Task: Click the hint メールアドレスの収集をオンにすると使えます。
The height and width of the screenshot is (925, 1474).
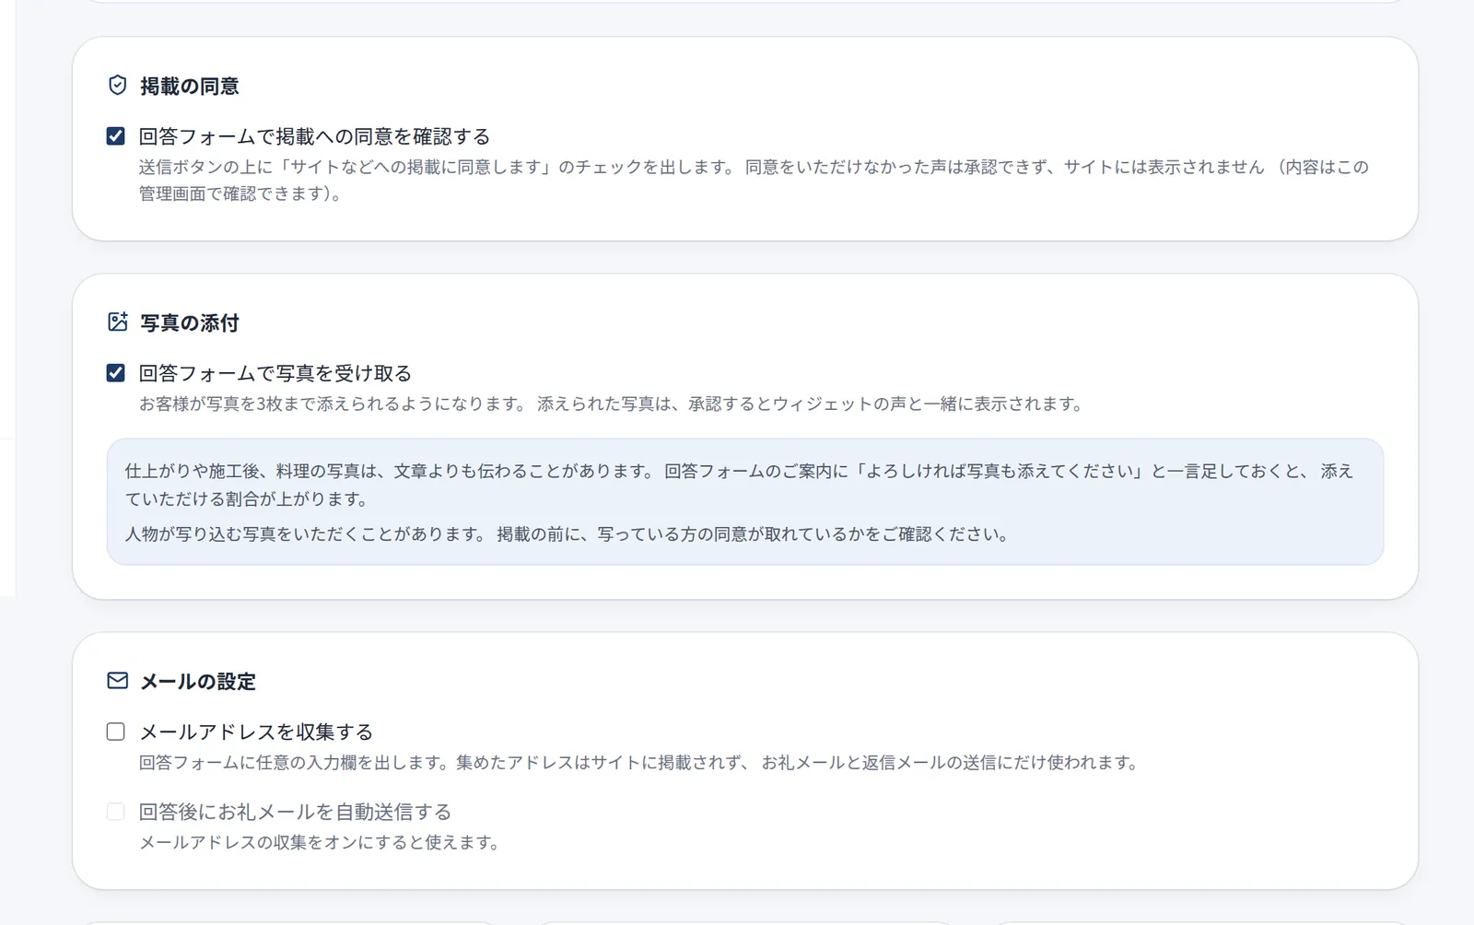Action: point(320,843)
